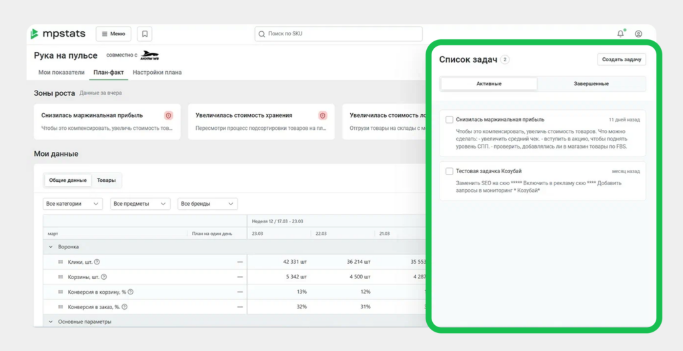Click alert icon on Снизилась маржинальная прибыль card
683x351 pixels.
click(169, 115)
